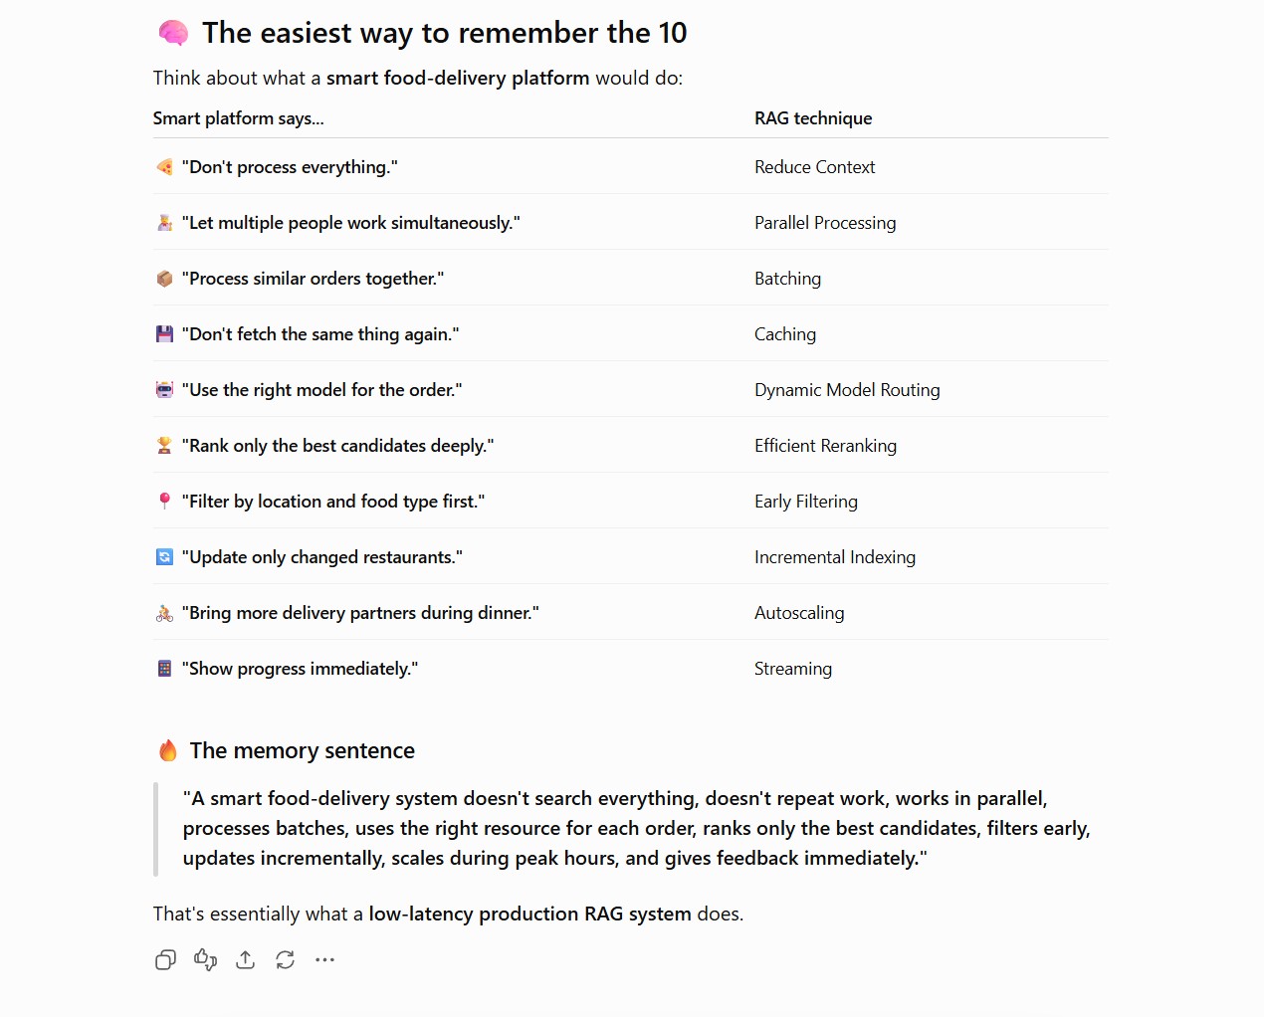Regenerate the response with the refresh icon
This screenshot has height=1017, width=1264.
(286, 960)
